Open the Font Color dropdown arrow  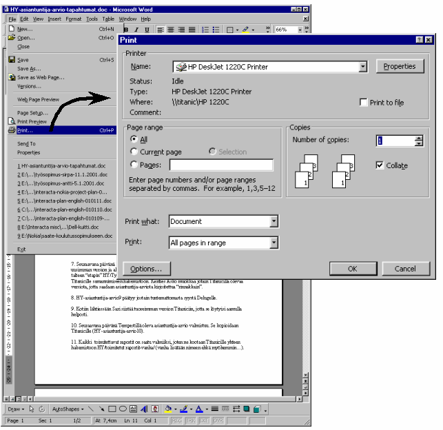(x=207, y=409)
